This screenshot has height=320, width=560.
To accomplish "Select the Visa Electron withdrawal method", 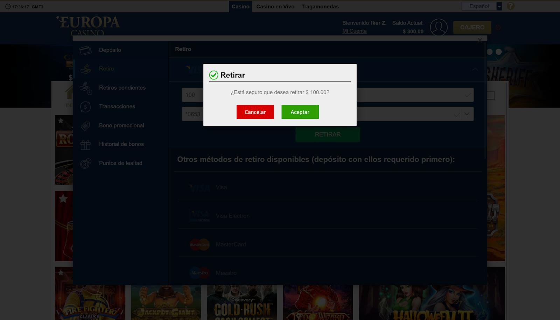I will click(x=328, y=216).
